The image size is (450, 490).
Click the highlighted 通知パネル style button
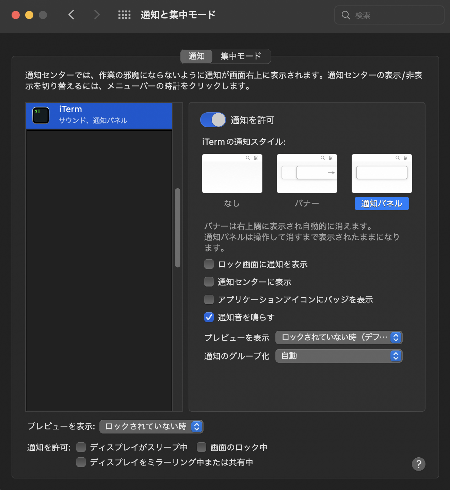coord(381,203)
